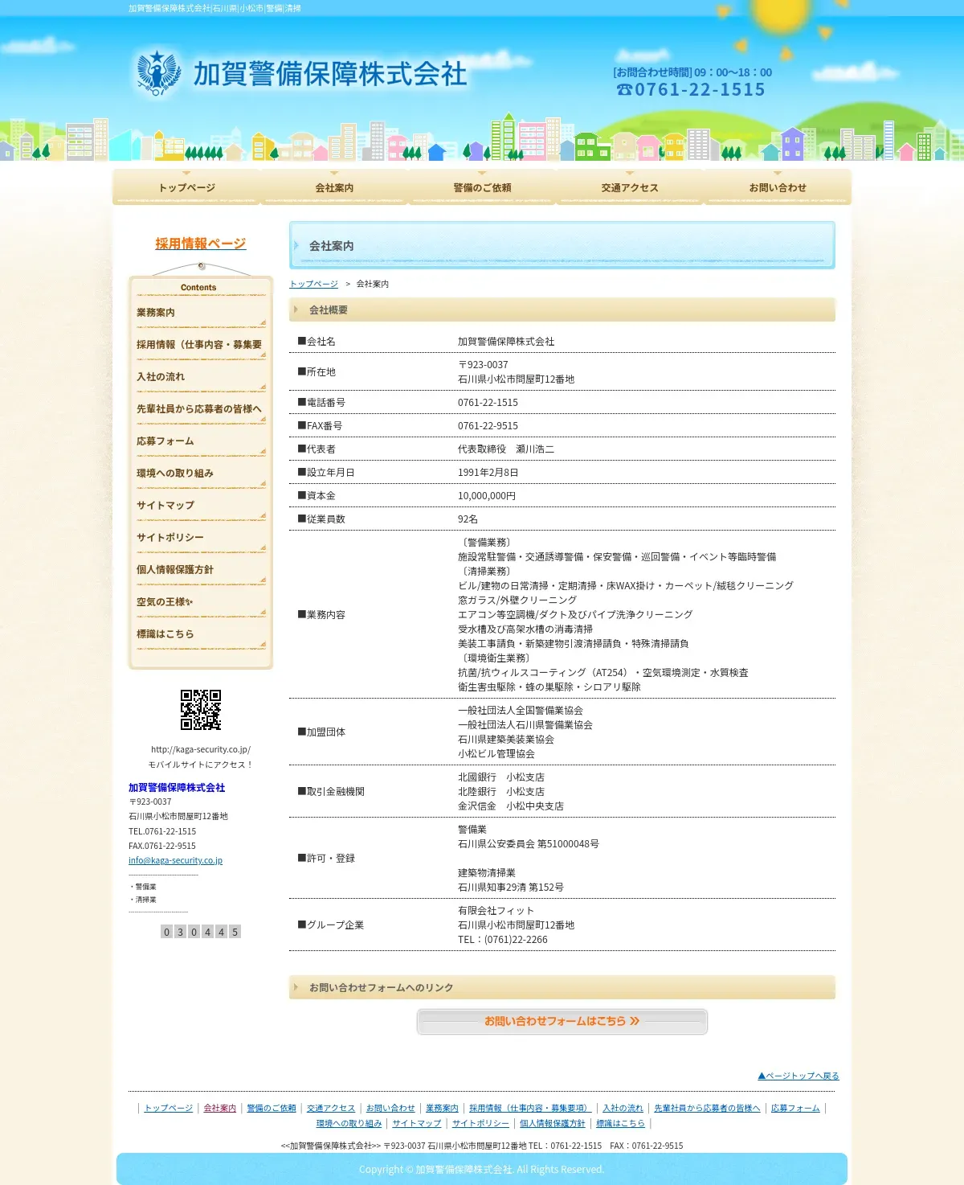The width and height of the screenshot is (964, 1185).
Task: Click the FAX number 0761-22-9515 in table
Action: [488, 426]
